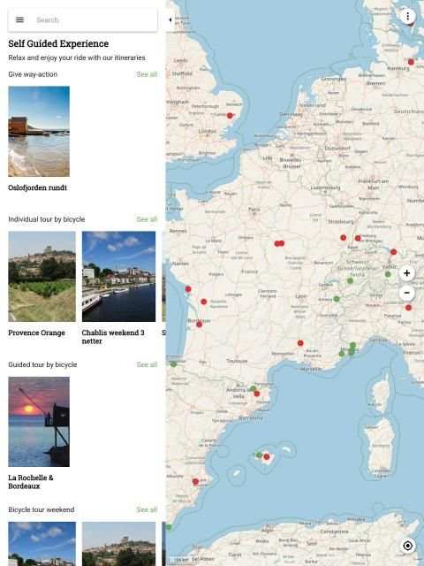This screenshot has width=424, height=566.
Task: Zoom out with the minus button
Action: point(406,293)
